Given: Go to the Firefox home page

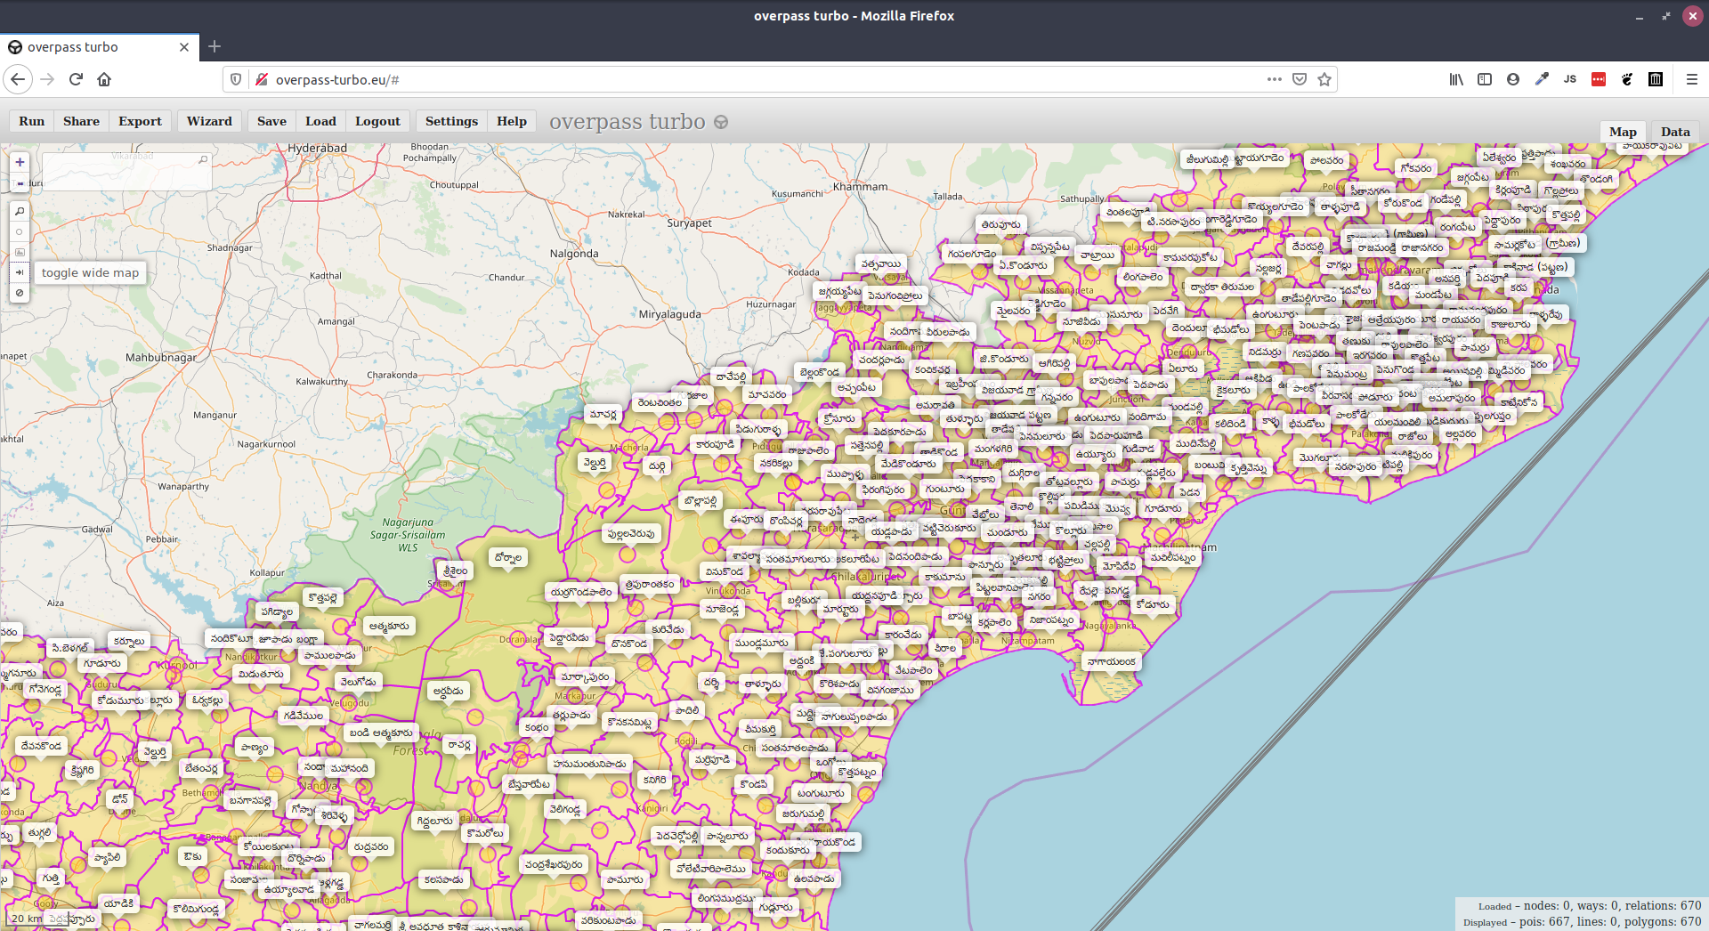Looking at the screenshot, I should coord(104,79).
